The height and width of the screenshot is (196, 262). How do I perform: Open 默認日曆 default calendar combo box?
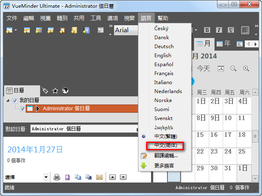[x=84, y=129]
